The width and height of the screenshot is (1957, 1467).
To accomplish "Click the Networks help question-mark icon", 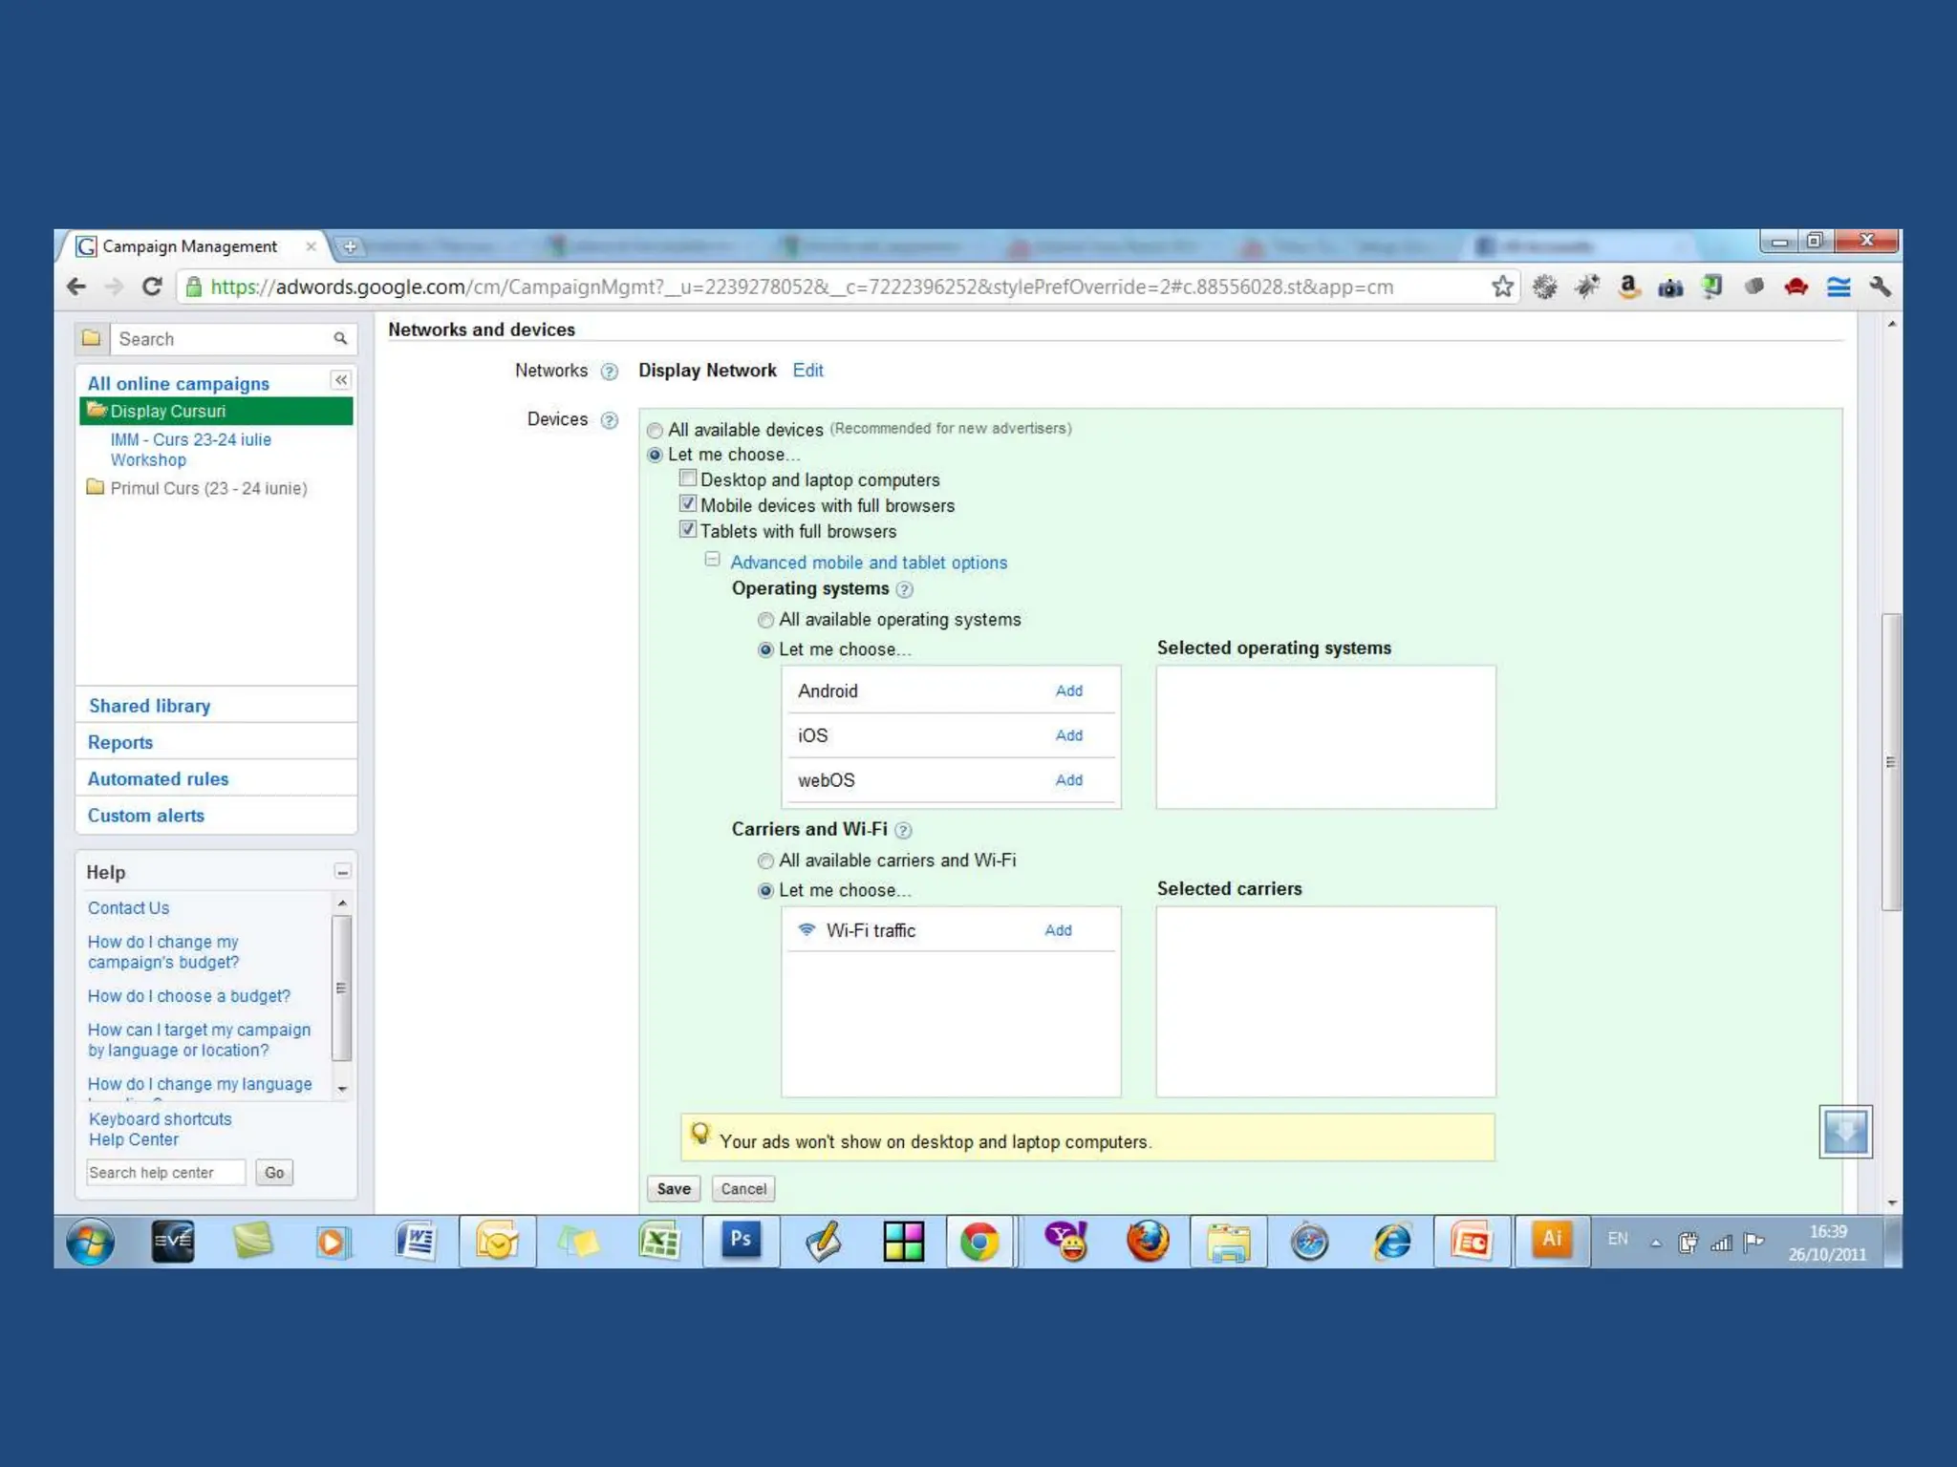I will [x=609, y=372].
